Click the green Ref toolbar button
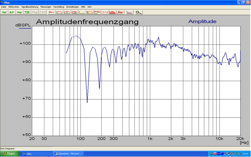The height and width of the screenshot is (157, 251). pyautogui.click(x=4, y=12)
